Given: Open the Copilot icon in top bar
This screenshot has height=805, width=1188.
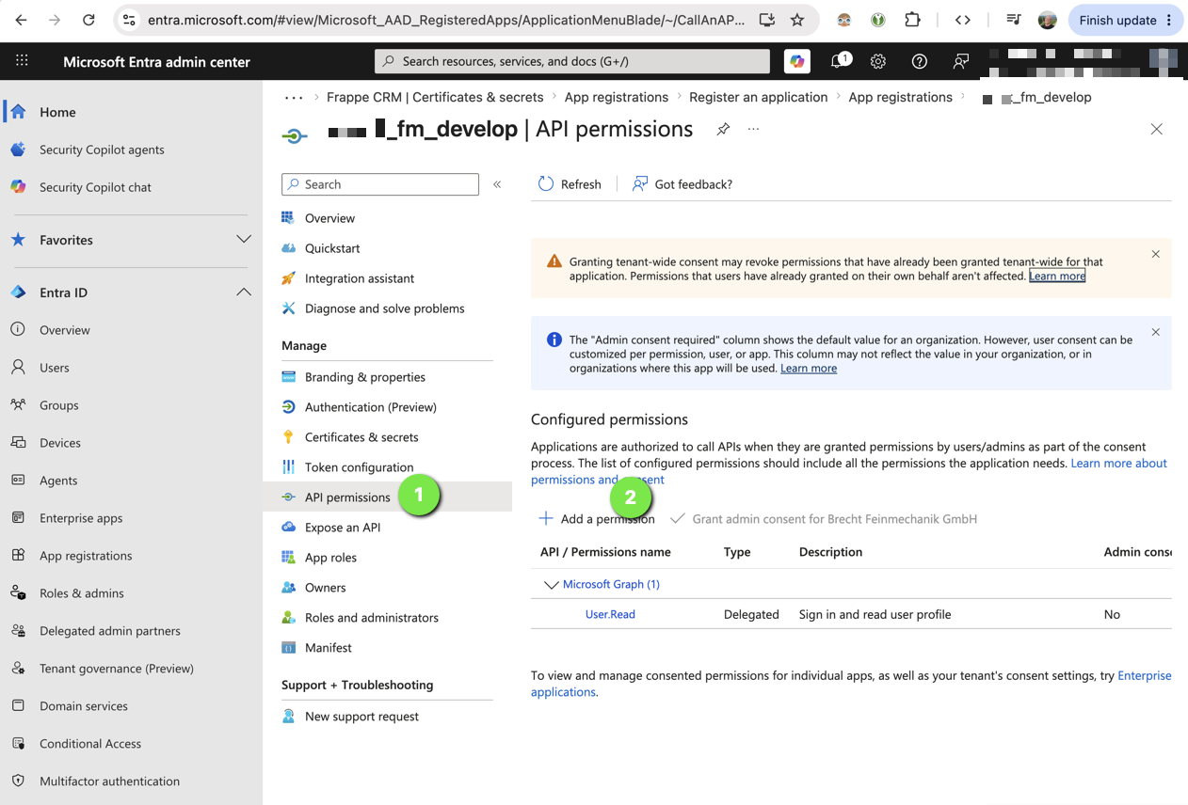Looking at the screenshot, I should [797, 61].
